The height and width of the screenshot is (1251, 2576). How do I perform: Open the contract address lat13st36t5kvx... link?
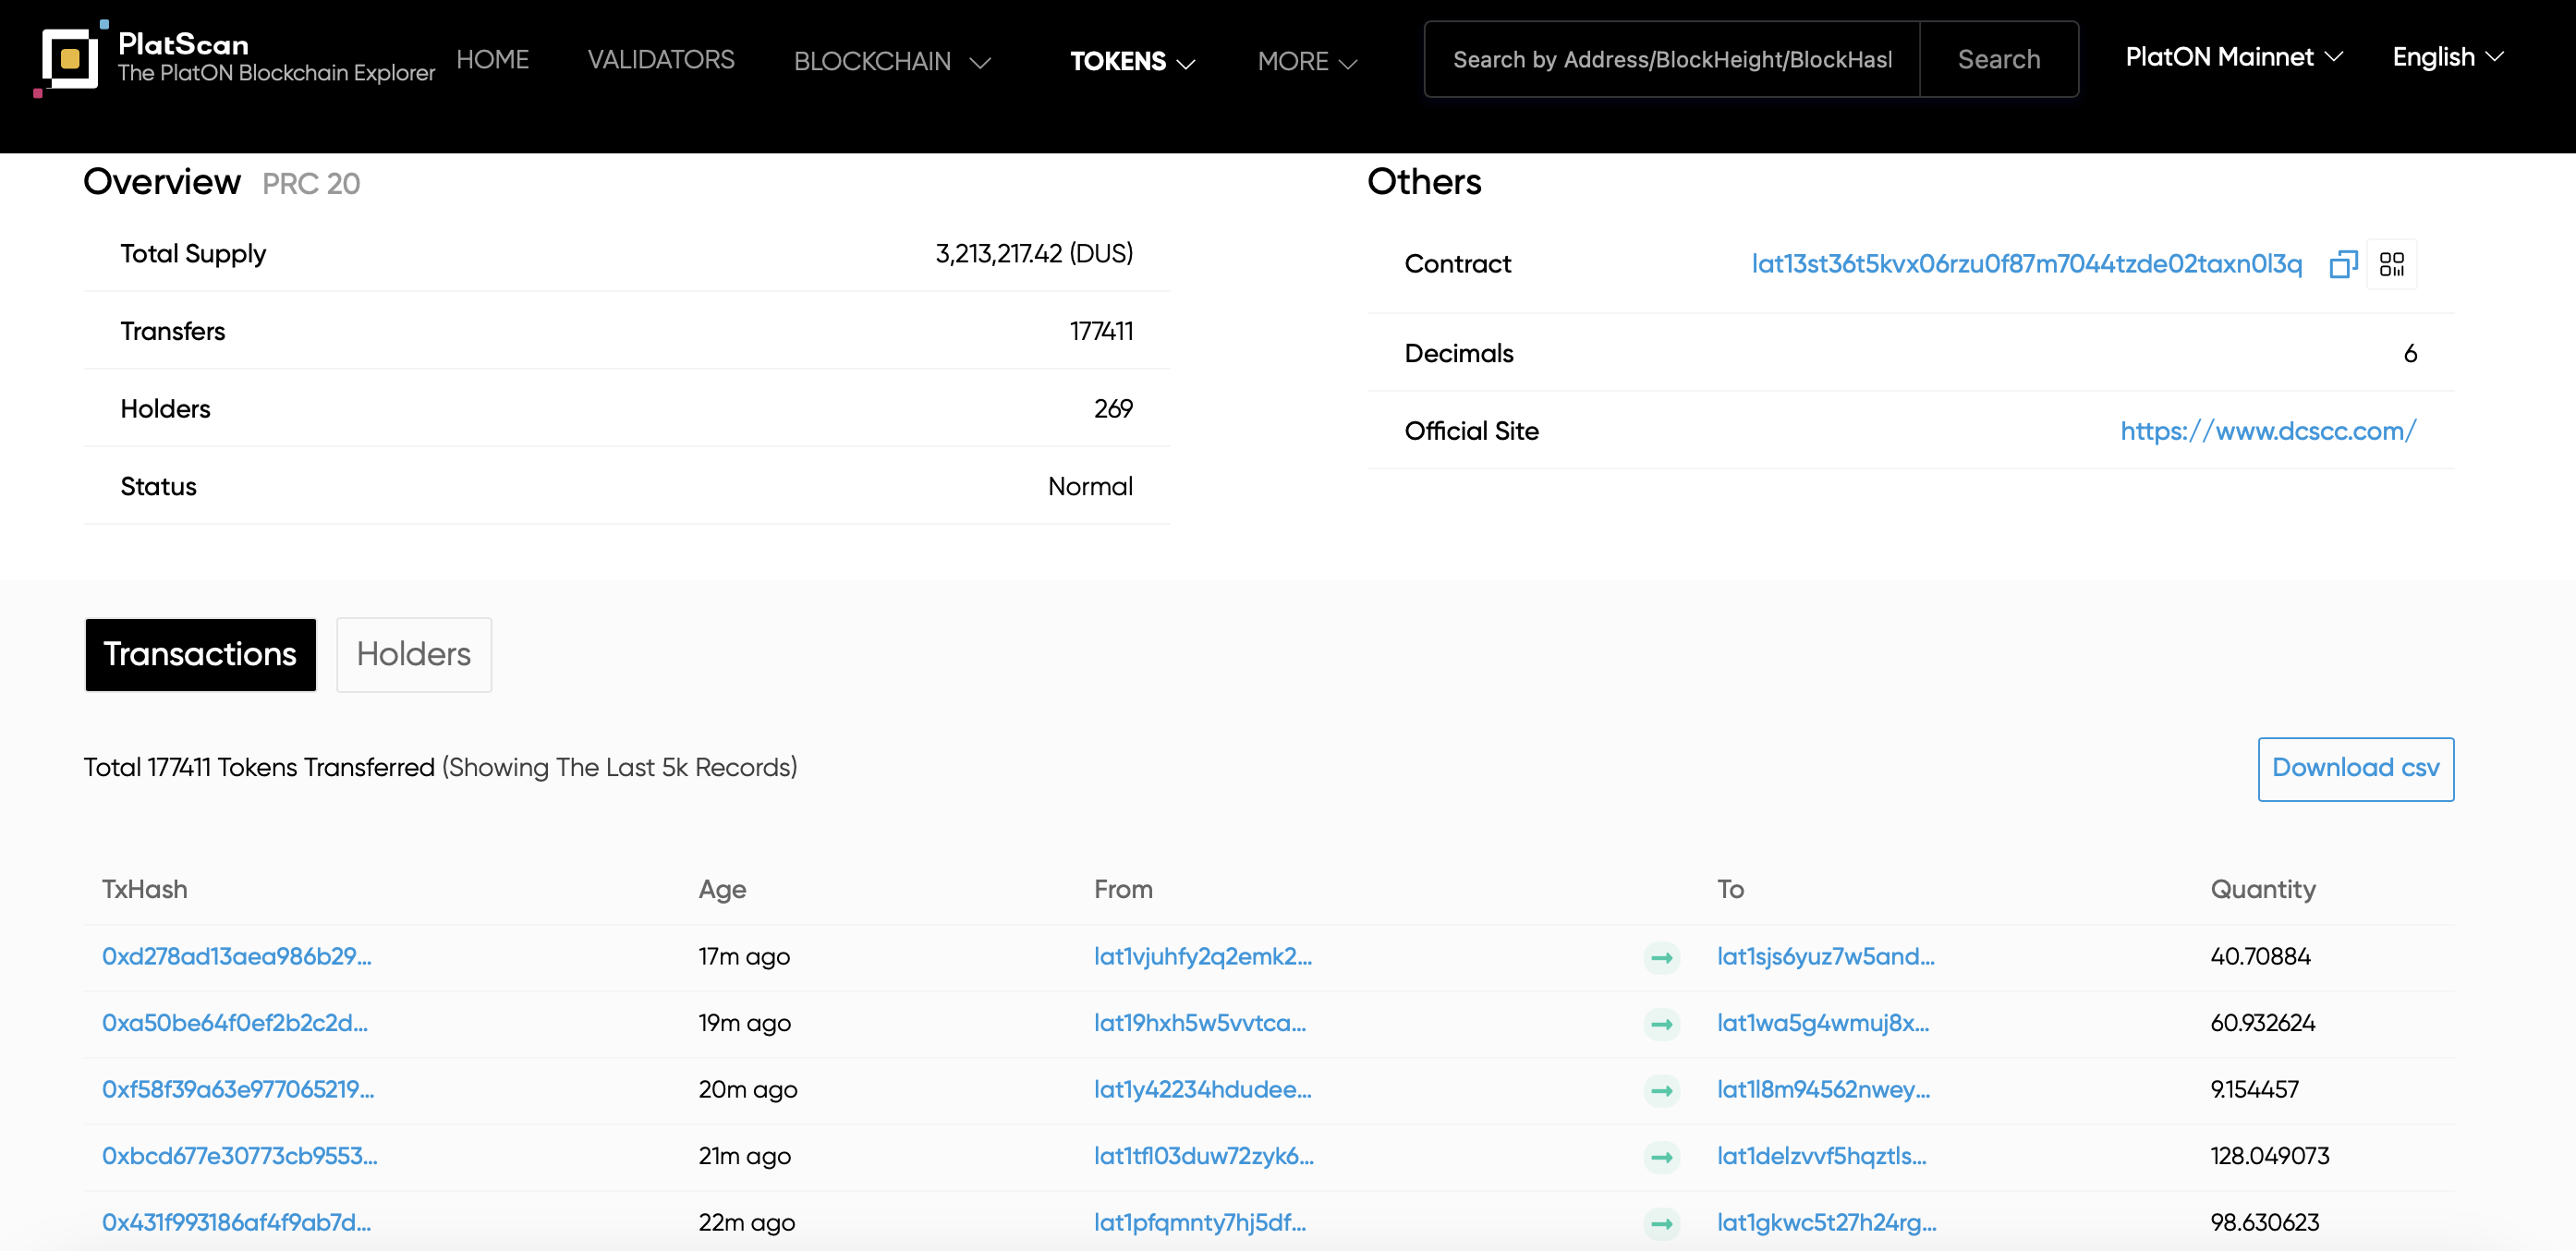coord(2026,264)
